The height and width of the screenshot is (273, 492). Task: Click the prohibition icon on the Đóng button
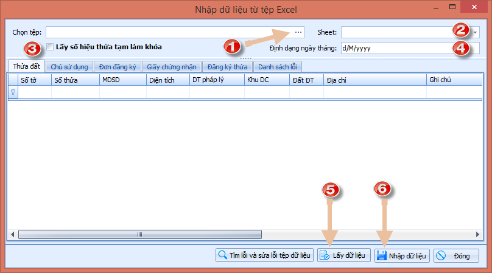coord(441,255)
